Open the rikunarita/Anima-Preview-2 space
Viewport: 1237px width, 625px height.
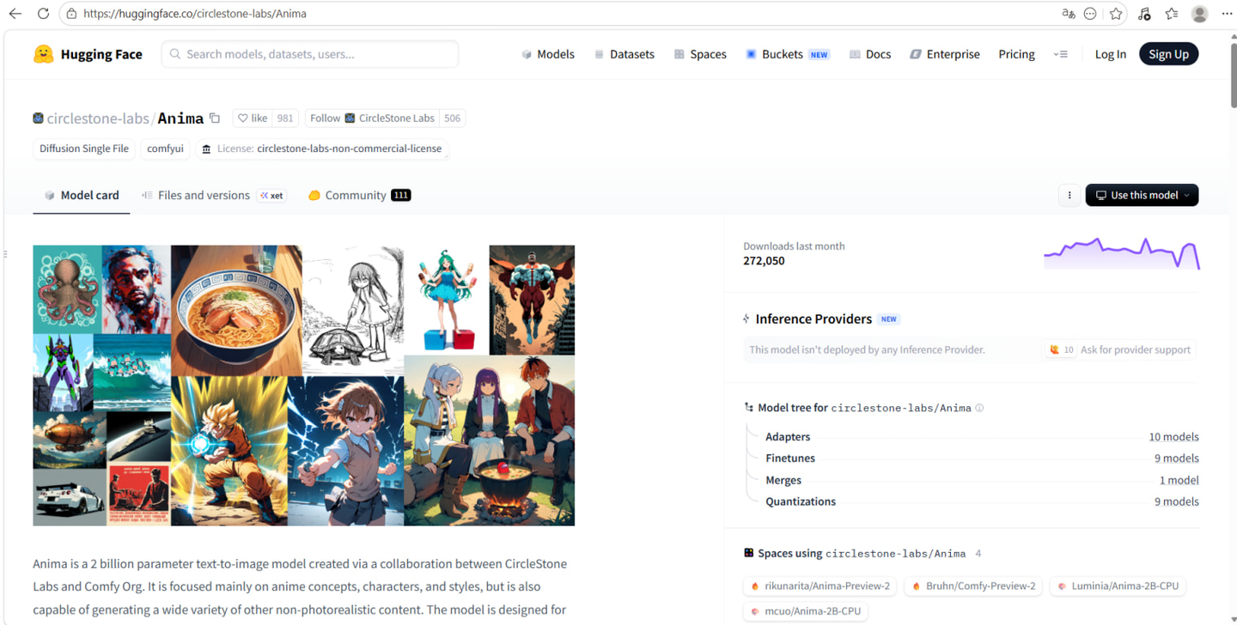(x=820, y=586)
